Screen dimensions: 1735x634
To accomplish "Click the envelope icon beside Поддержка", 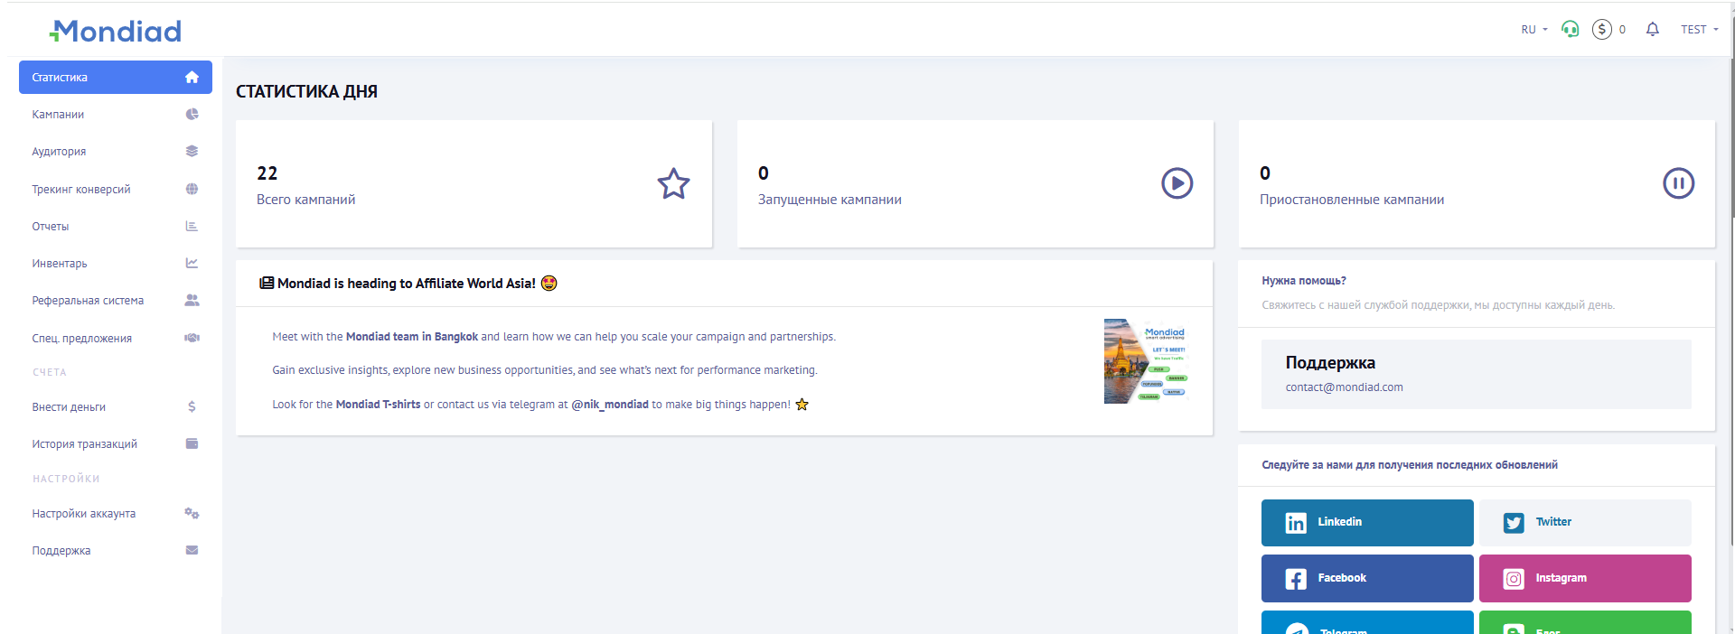I will pos(192,550).
